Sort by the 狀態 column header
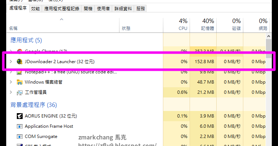278x146 pixels. pyautogui.click(x=141, y=25)
